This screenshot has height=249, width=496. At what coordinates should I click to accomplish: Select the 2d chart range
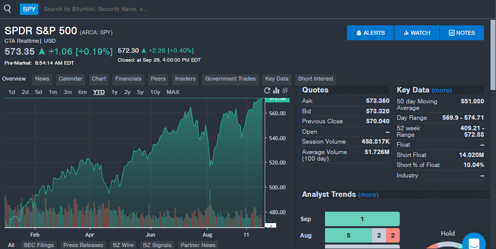(x=25, y=92)
